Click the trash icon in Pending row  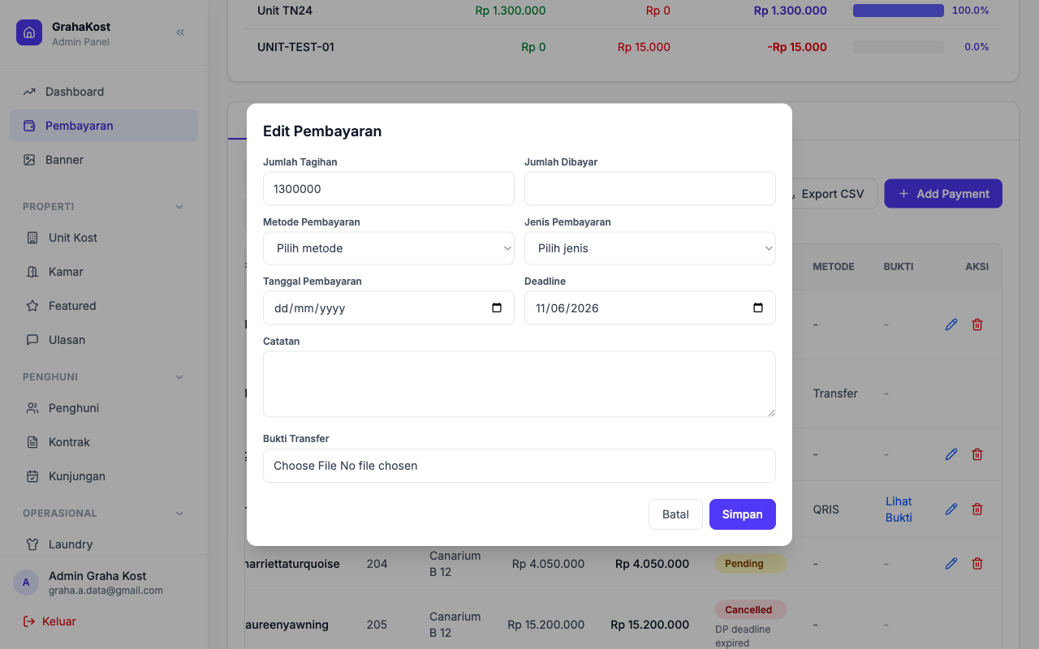[x=977, y=563]
